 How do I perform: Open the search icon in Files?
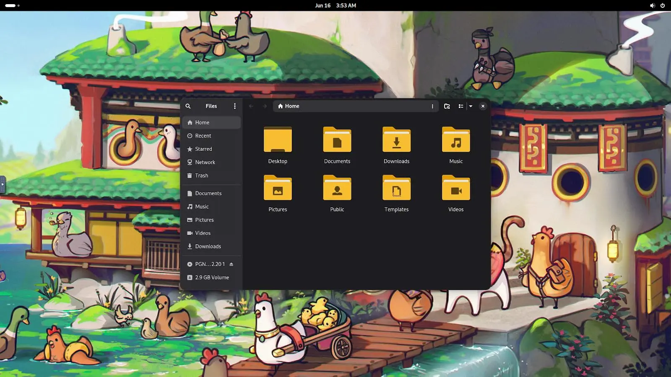[x=188, y=106]
